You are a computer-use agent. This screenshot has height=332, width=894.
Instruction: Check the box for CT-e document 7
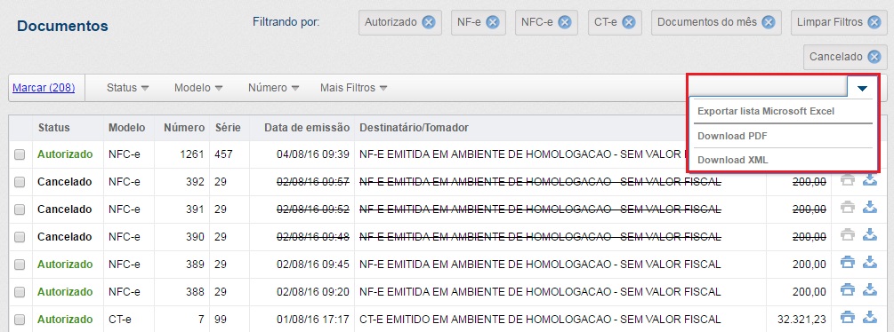[x=20, y=319]
